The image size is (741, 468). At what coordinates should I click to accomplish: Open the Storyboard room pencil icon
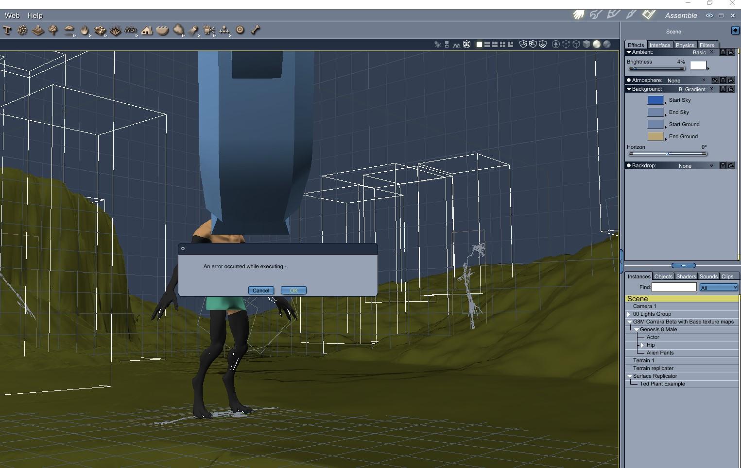pos(614,15)
